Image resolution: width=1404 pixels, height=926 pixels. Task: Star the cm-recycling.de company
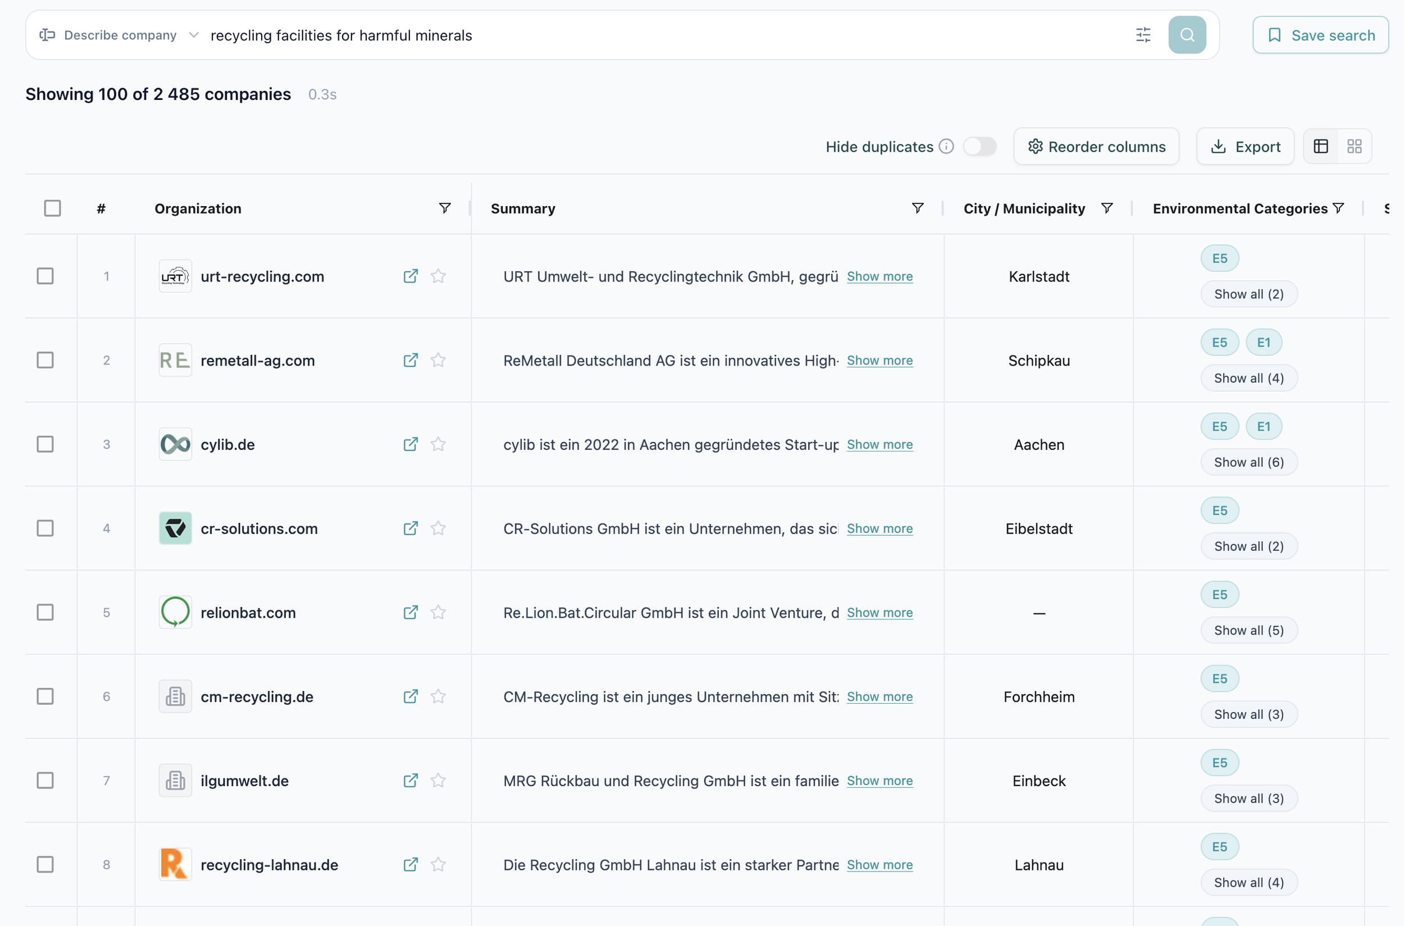437,696
